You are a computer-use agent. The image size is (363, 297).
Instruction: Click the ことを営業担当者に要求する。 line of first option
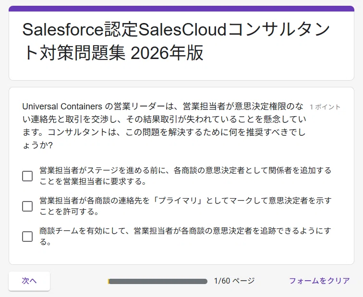tap(93, 181)
